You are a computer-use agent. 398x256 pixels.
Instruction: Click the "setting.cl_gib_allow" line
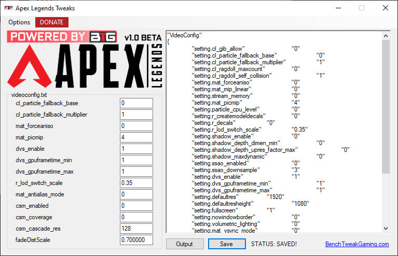(x=246, y=49)
